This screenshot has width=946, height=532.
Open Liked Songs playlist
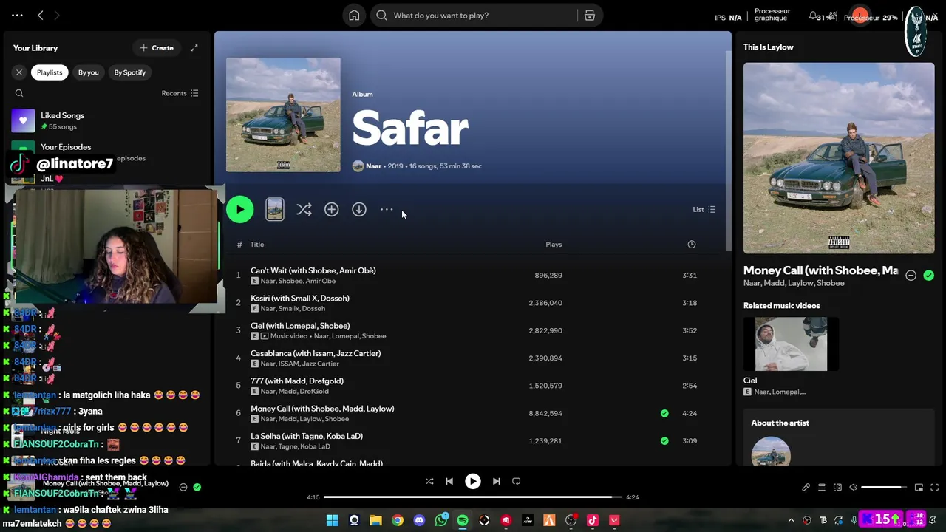pyautogui.click(x=107, y=120)
